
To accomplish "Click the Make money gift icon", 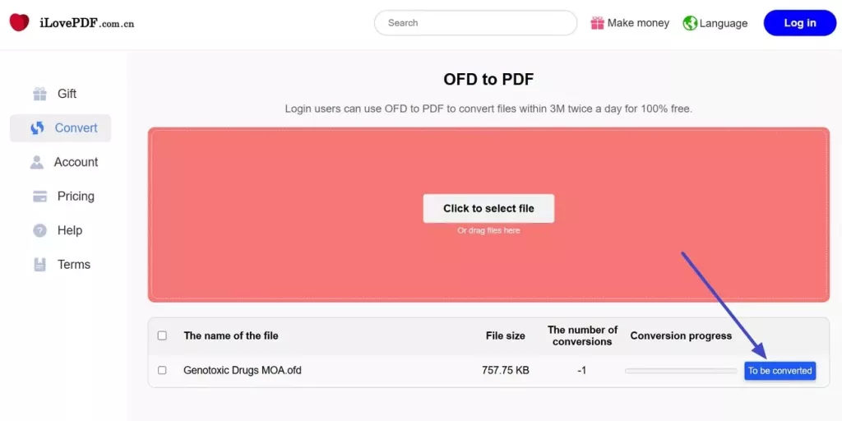I will pos(597,23).
